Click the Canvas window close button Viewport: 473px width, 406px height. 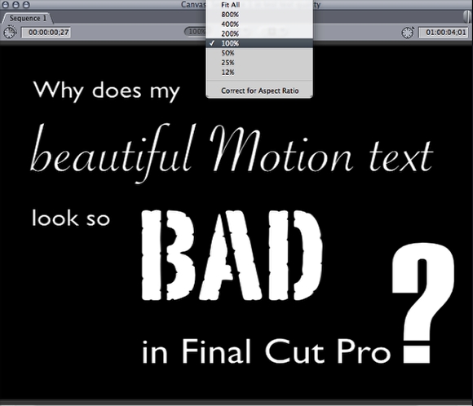pyautogui.click(x=6, y=5)
